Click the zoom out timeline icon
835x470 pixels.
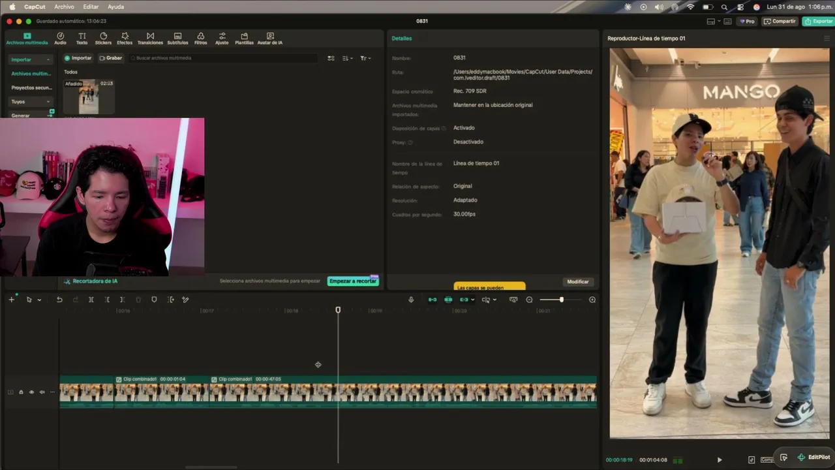click(529, 300)
